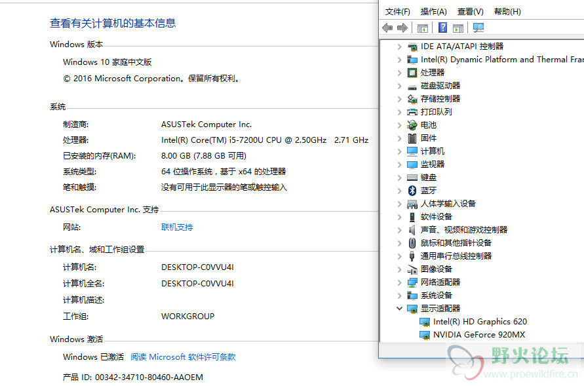This screenshot has height=386, width=584.
Task: Select the 固件 tree item label
Action: pyautogui.click(x=428, y=138)
